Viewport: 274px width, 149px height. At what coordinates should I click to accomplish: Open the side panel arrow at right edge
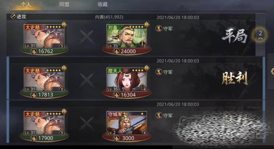click(x=272, y=71)
